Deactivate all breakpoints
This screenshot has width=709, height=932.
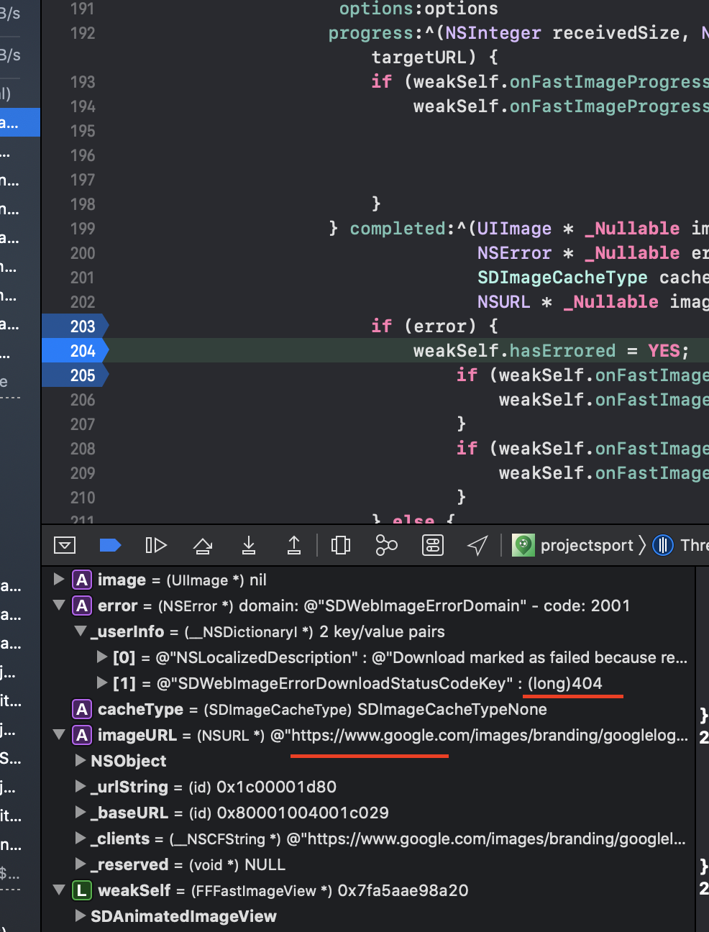(110, 545)
